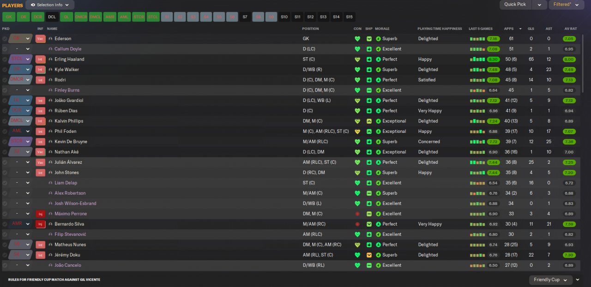591x287 pixels.
Task: Toggle the picked checkmark for Filip Stevanović
Action: (5, 234)
